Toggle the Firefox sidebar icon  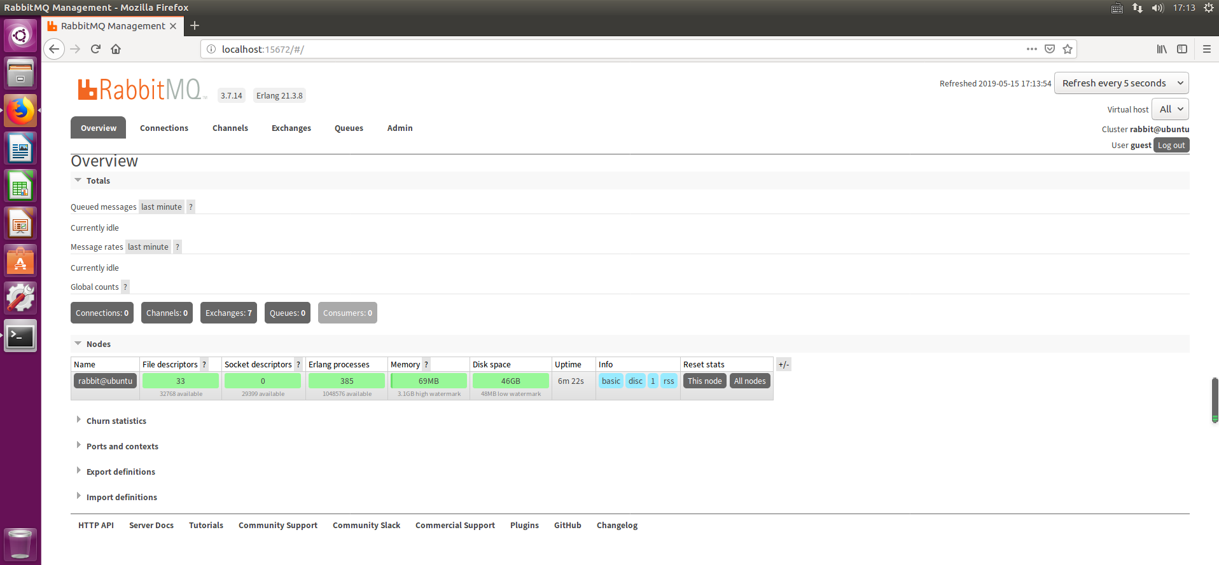tap(1182, 49)
